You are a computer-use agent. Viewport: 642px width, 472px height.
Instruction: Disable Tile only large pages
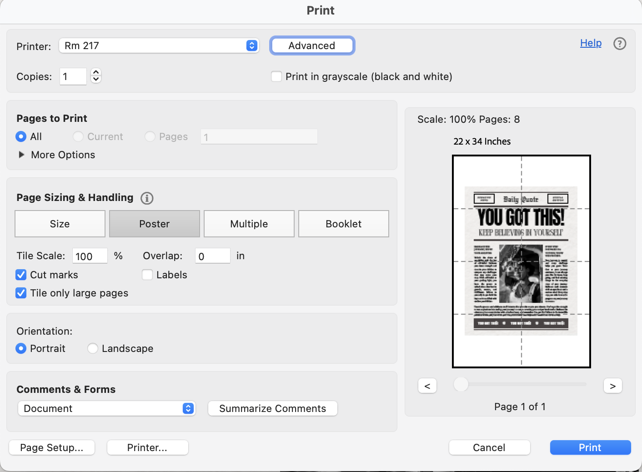[21, 293]
